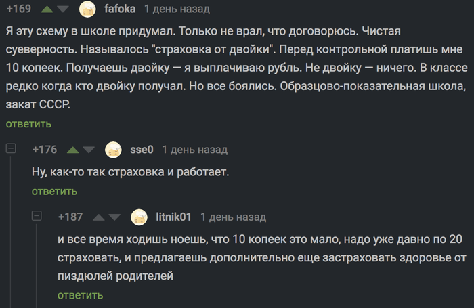Collapse litnik01's comment branch
Screen dimensions: 474x308
pos(37,217)
